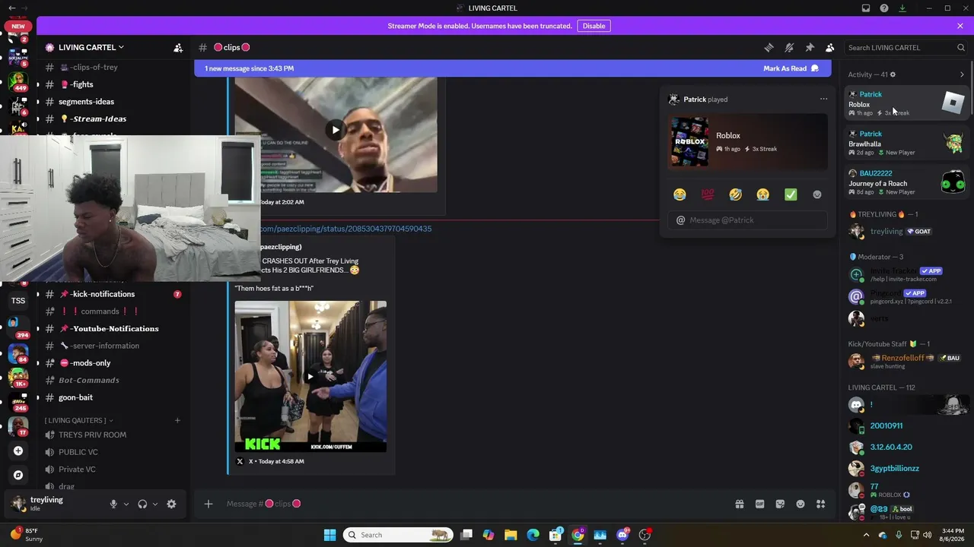This screenshot has width=974, height=547.
Task: Join the Private VC voice channel
Action: pyautogui.click(x=114, y=470)
